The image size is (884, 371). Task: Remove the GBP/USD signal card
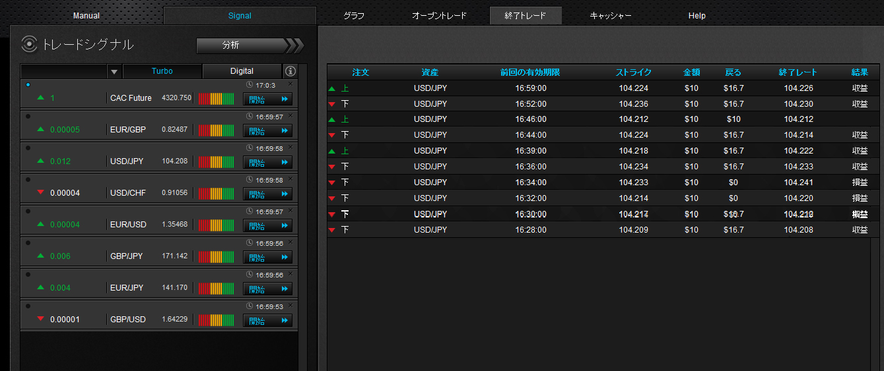pos(290,305)
